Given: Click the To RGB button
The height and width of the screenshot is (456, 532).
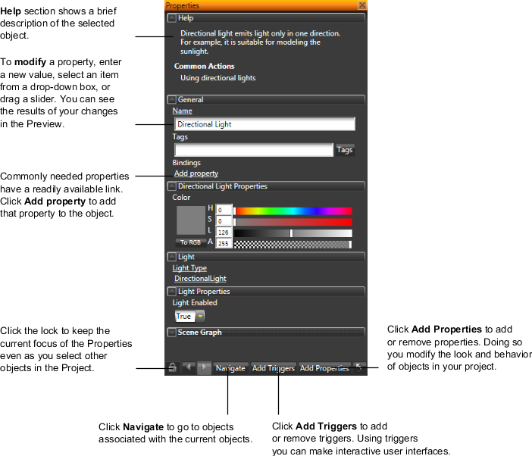Looking at the screenshot, I should coord(190,242).
